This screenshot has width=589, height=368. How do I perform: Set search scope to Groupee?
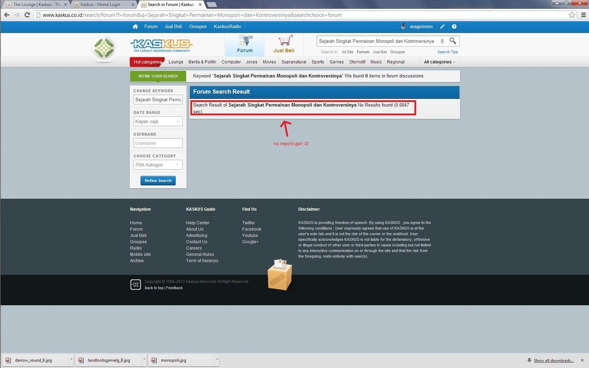click(x=398, y=52)
